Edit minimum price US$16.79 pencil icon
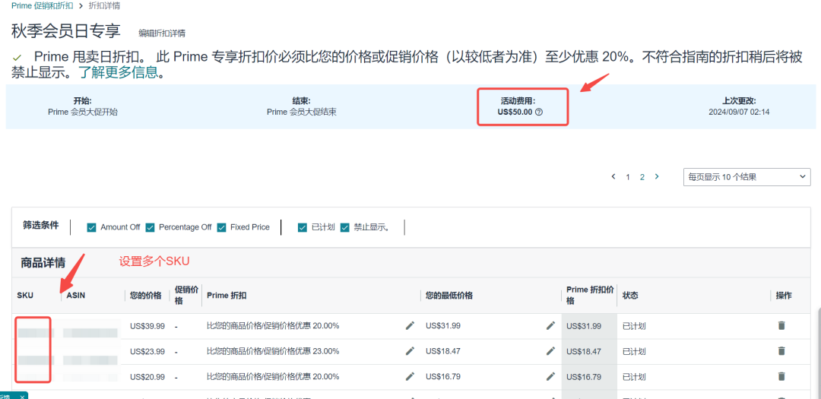The height and width of the screenshot is (399, 821). click(550, 376)
